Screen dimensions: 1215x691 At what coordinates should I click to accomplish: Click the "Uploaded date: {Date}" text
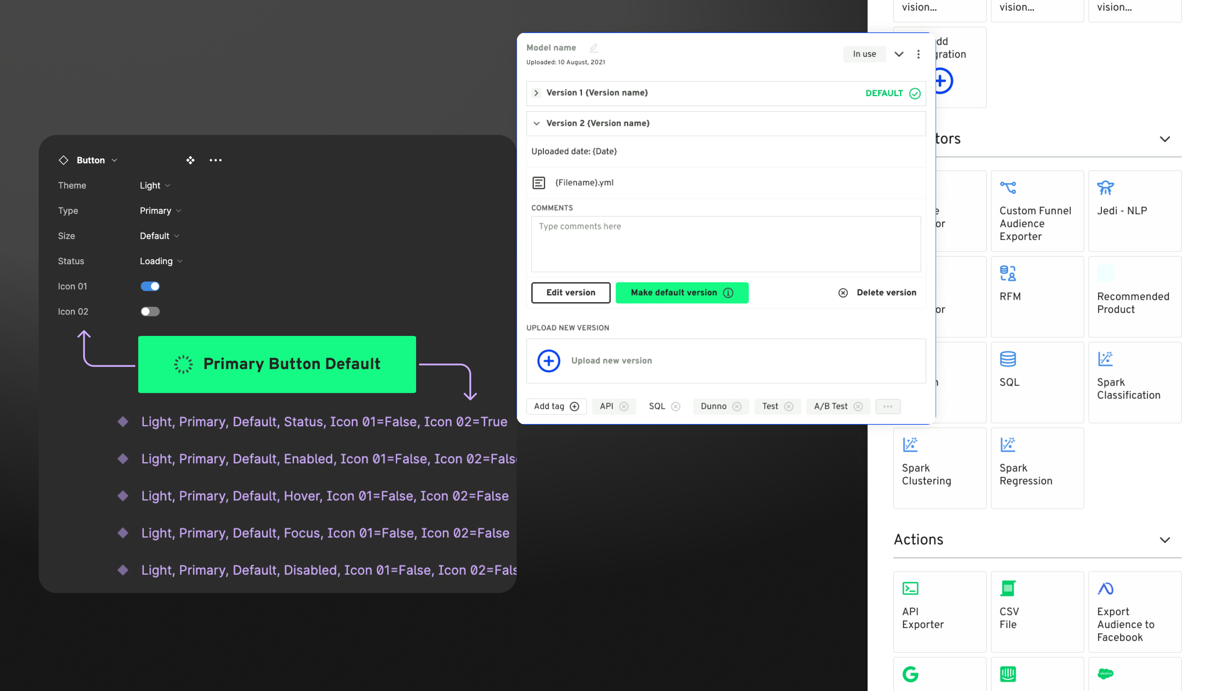pyautogui.click(x=574, y=151)
